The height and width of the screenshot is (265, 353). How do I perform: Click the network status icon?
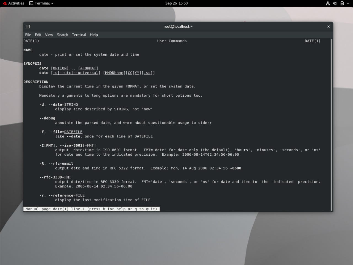point(328,3)
